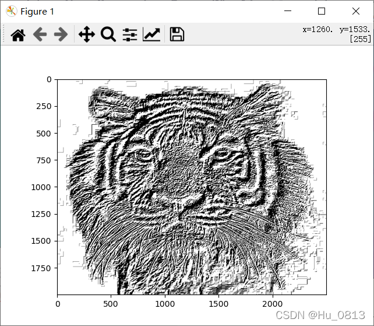Go back to the previous view

[40, 34]
